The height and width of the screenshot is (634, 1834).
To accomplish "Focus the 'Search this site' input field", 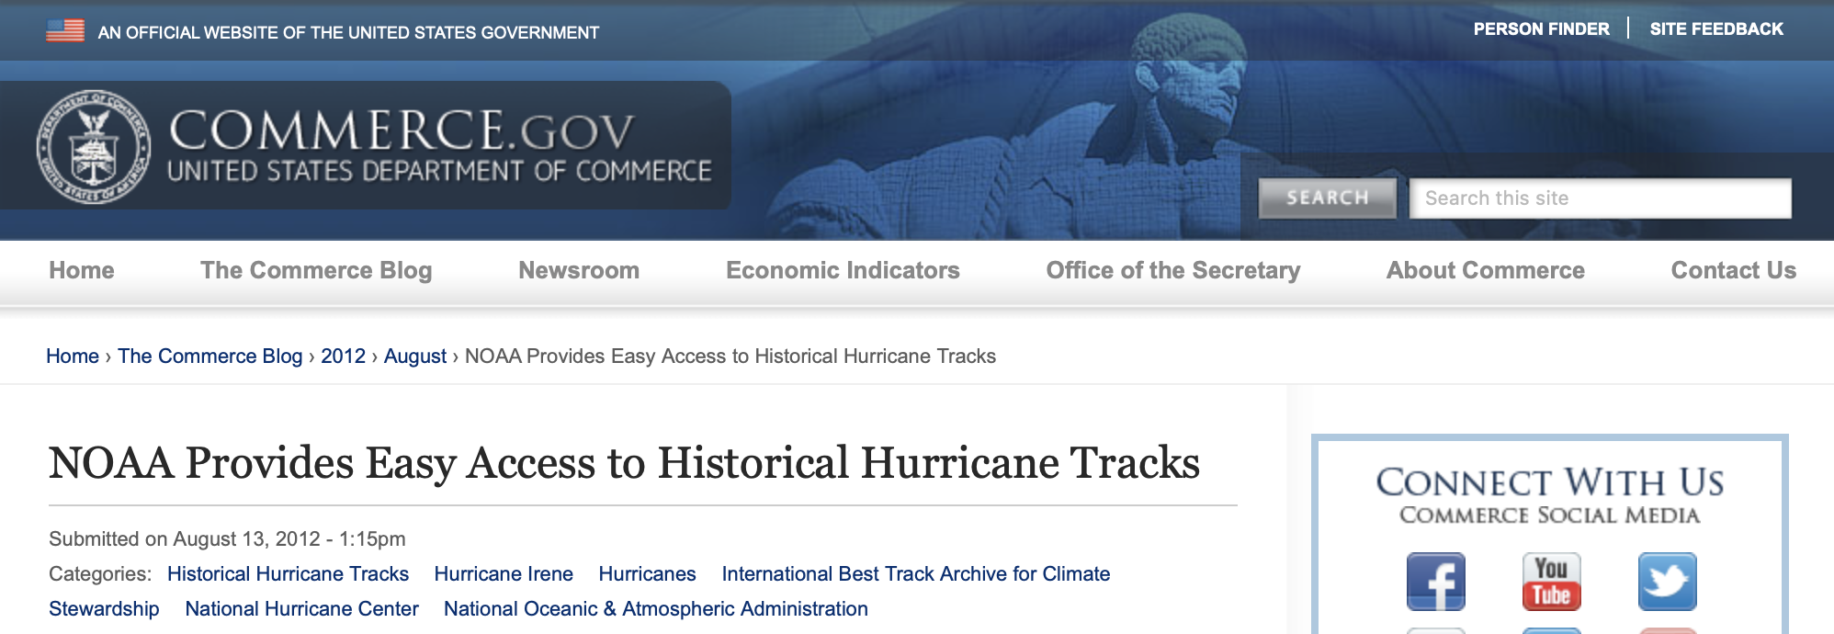I will pos(1600,198).
